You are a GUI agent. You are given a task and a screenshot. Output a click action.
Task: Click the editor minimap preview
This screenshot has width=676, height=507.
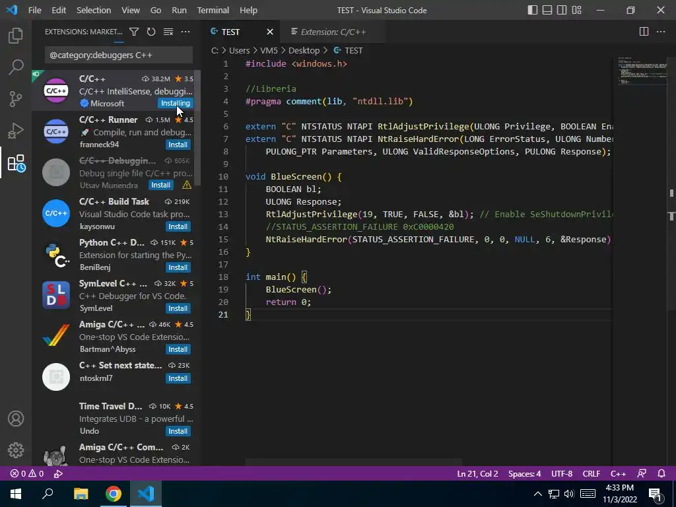tap(642, 70)
